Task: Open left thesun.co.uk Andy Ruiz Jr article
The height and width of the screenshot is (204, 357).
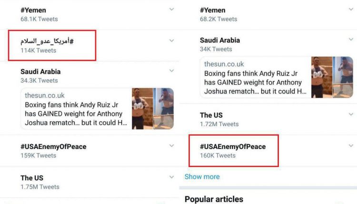Action: (x=73, y=109)
